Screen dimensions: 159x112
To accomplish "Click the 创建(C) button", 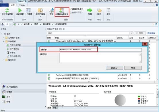I will pos(114,68).
